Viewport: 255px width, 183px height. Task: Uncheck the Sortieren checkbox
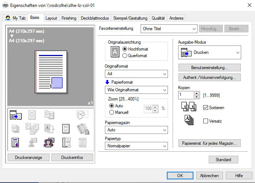point(206,108)
